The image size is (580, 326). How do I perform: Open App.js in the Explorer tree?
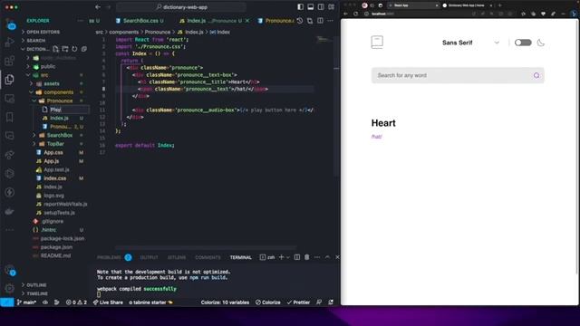pyautogui.click(x=51, y=161)
